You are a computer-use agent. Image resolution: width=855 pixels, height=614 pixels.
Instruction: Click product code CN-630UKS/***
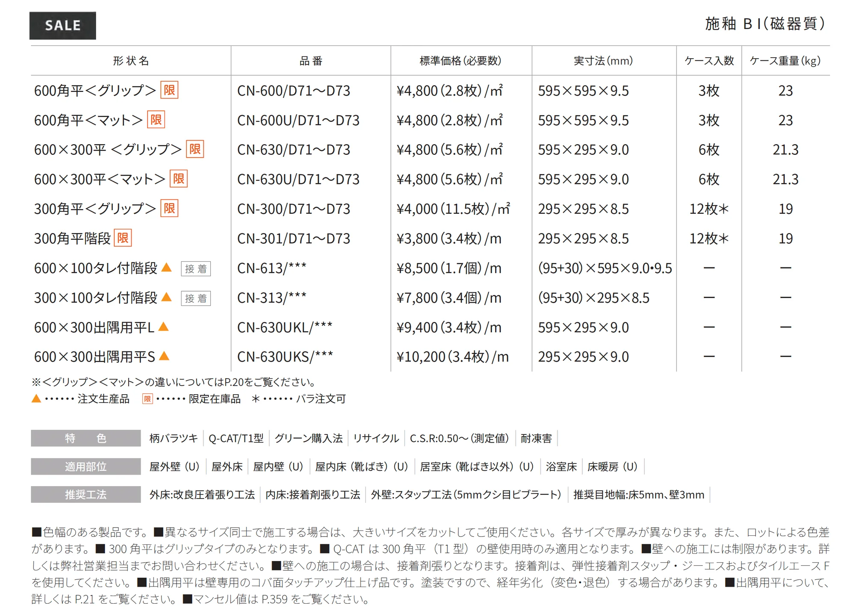coord(285,357)
